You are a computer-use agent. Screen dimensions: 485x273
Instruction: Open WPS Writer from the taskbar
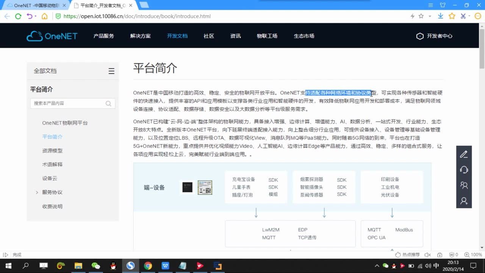click(x=166, y=266)
